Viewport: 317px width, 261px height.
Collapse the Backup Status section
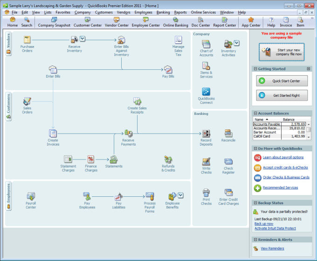pyautogui.click(x=255, y=203)
